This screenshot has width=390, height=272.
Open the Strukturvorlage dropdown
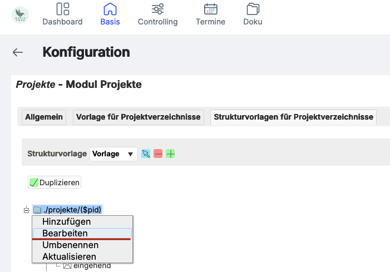pyautogui.click(x=114, y=154)
